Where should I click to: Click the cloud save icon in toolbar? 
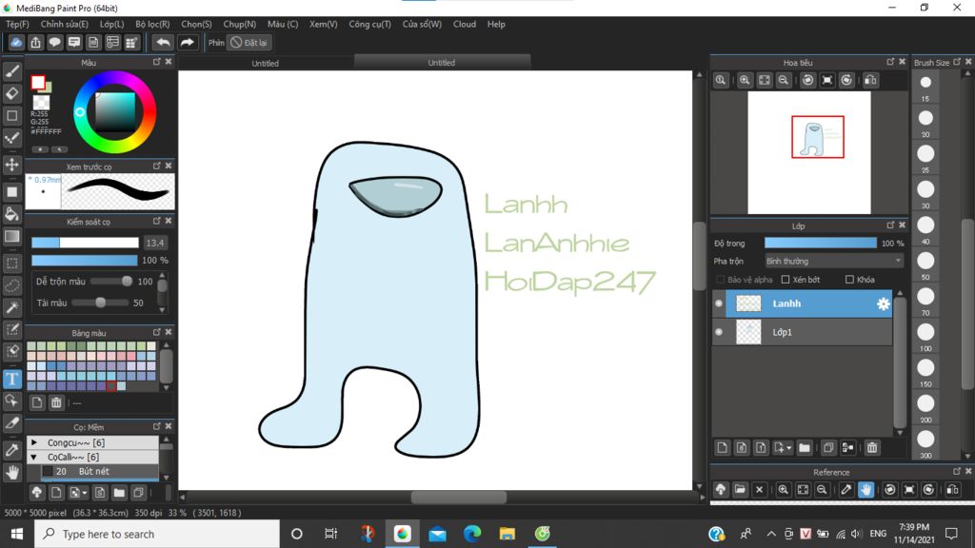[16, 42]
